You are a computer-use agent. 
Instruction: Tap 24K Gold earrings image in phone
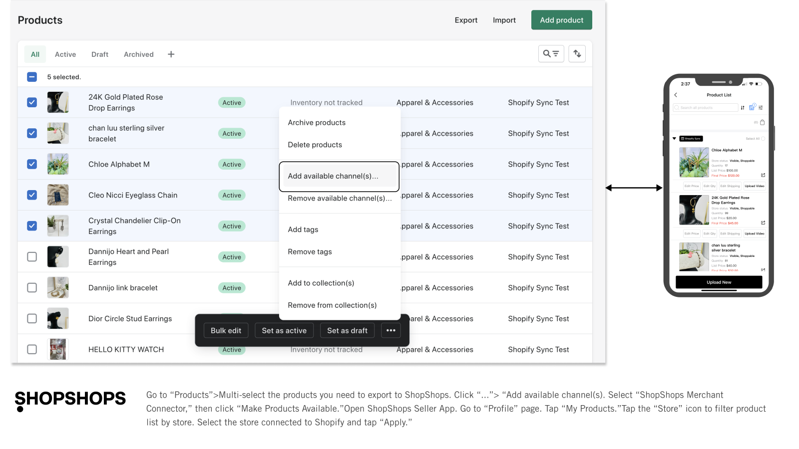click(694, 210)
